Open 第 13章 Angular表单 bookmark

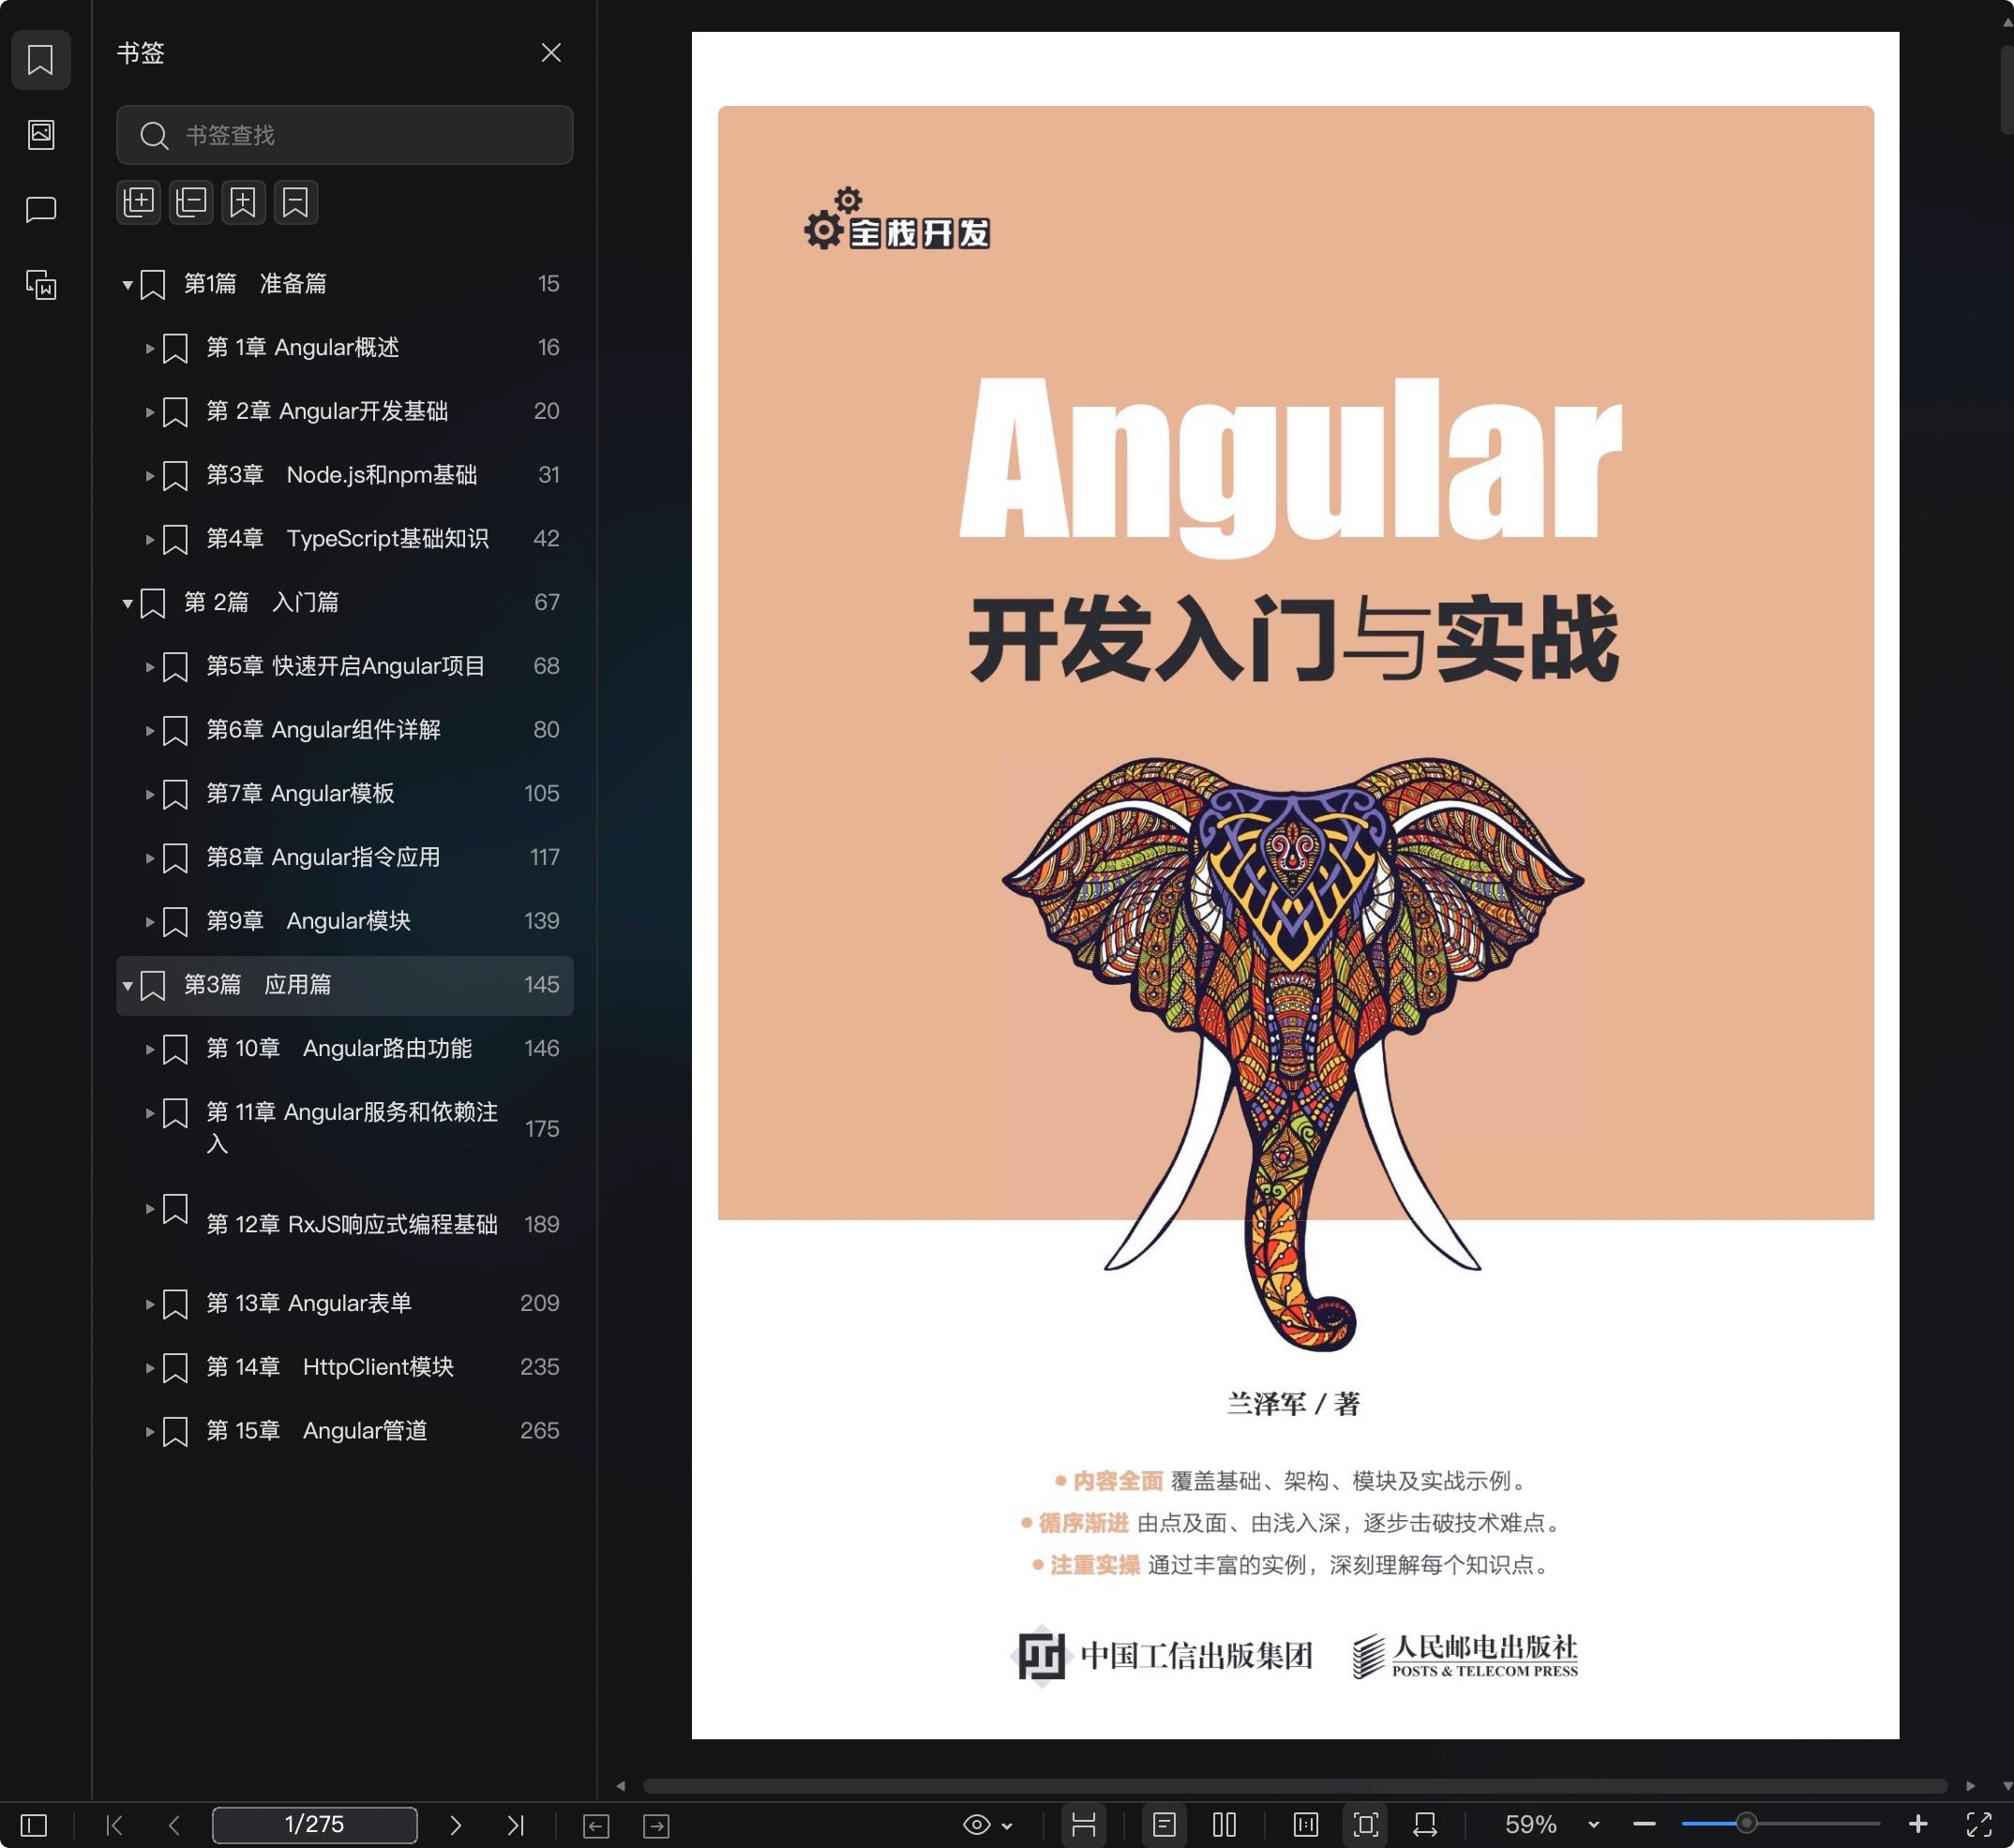309,1303
